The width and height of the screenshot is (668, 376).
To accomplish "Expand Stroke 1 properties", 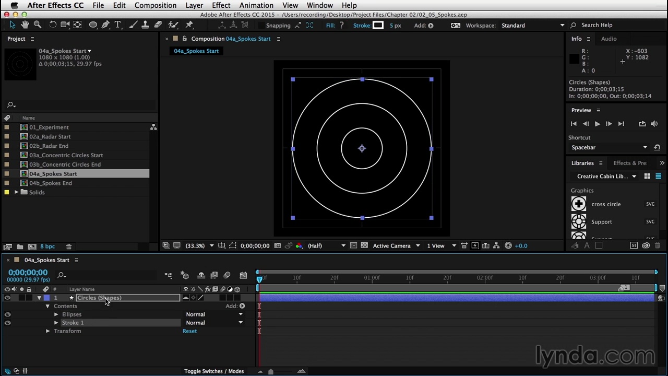I will [x=56, y=323].
